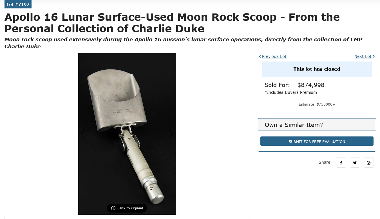The height and width of the screenshot is (219, 380).
Task: Share this lot on Instagram
Action: (368, 163)
